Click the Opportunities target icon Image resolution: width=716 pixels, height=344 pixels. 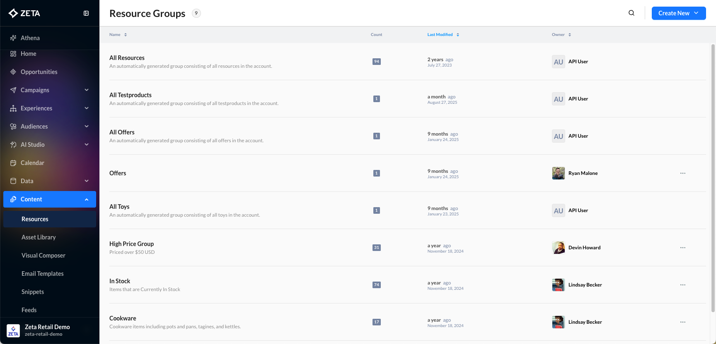click(13, 72)
